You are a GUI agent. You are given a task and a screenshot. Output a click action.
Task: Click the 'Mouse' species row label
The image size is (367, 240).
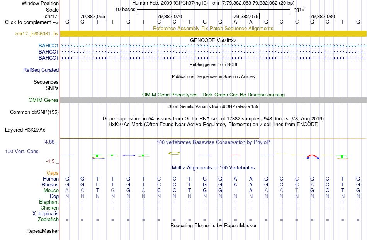[x=51, y=191]
